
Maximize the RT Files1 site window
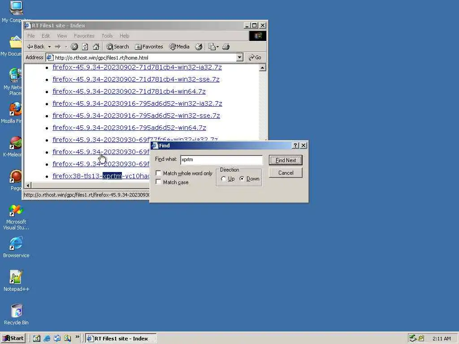pos(255,26)
